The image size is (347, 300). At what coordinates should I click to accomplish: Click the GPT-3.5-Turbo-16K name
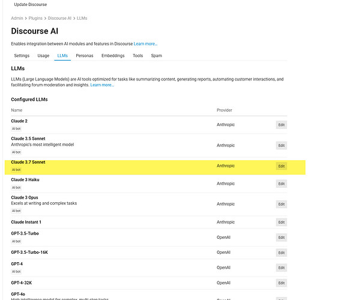pos(29,252)
